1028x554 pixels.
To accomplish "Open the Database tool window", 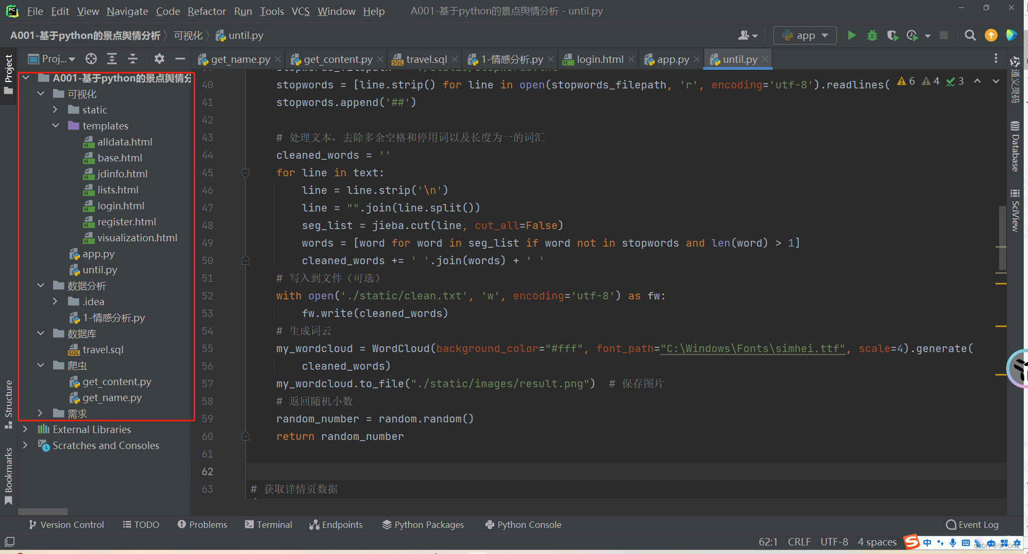I will 1015,146.
